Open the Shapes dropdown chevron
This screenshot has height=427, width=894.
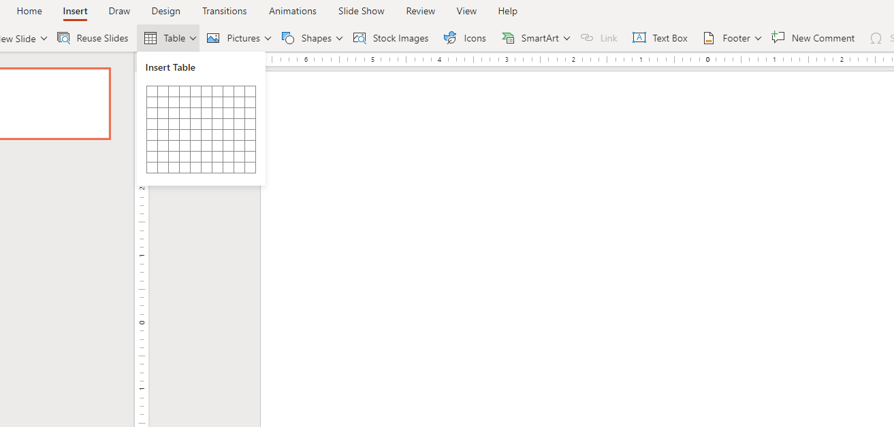pos(339,38)
